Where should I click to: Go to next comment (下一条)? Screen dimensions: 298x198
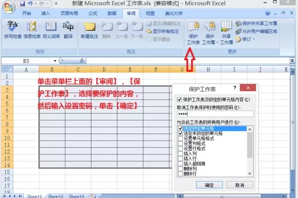click(137, 30)
